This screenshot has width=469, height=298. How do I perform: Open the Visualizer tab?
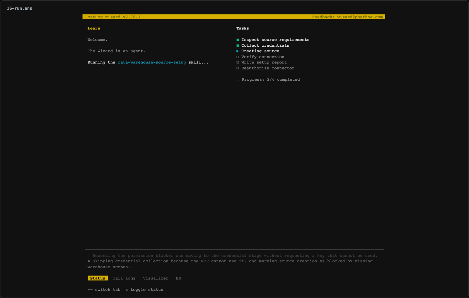[x=156, y=278]
